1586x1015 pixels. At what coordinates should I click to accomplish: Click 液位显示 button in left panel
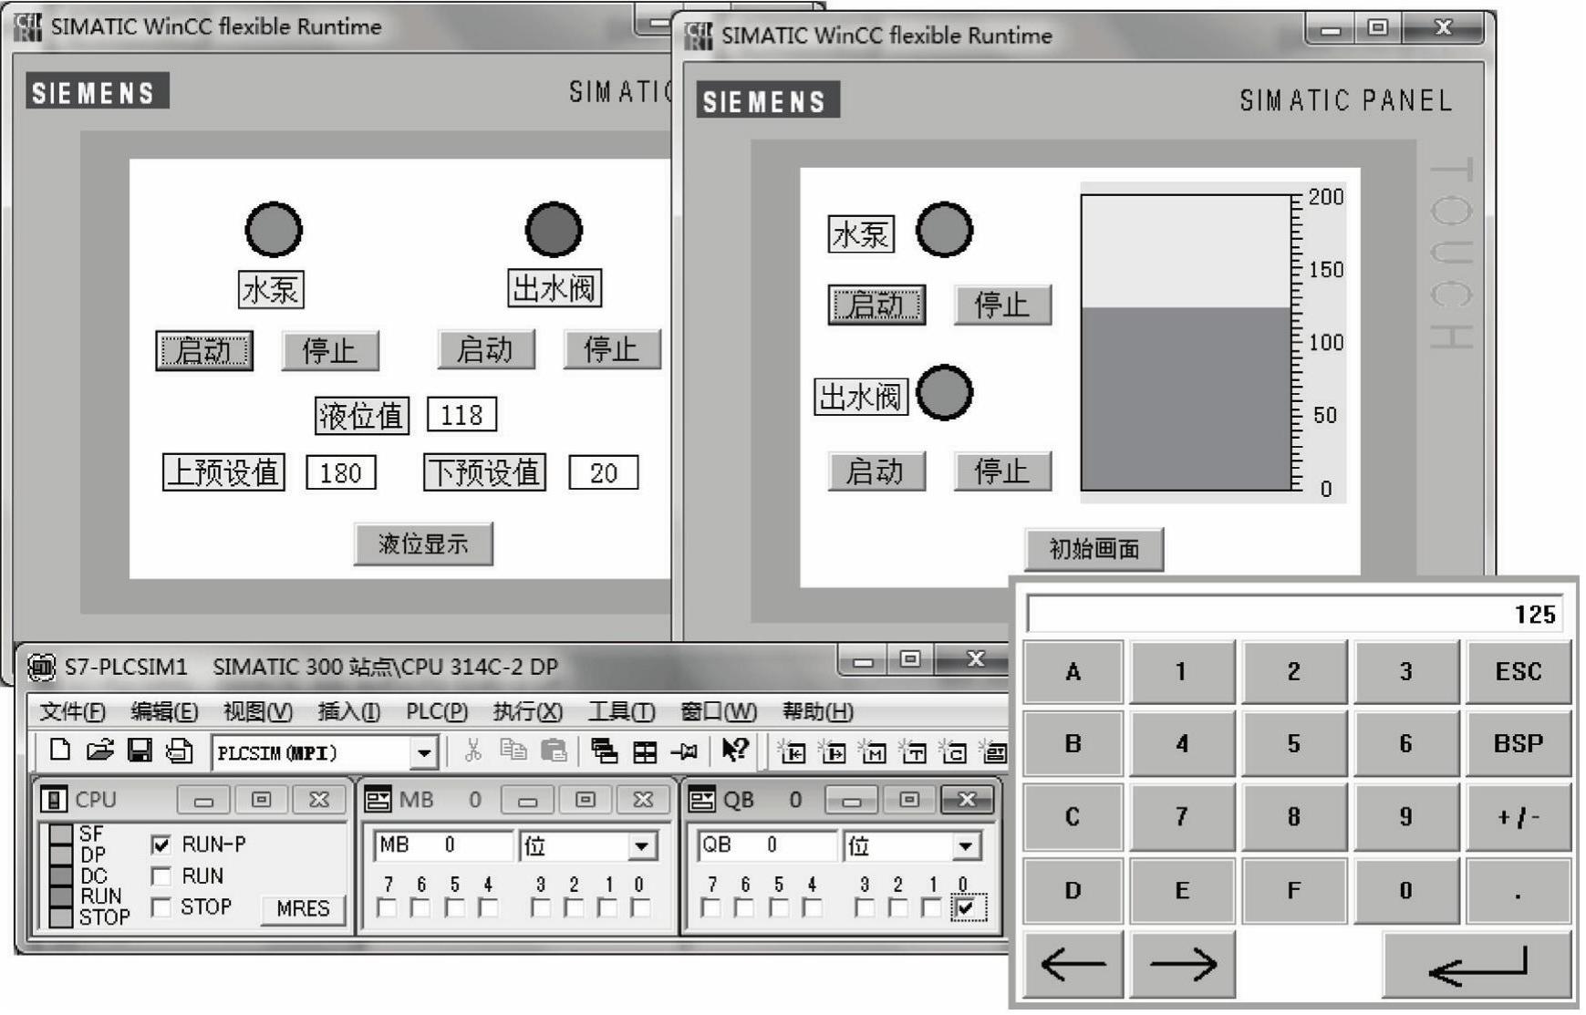click(423, 544)
